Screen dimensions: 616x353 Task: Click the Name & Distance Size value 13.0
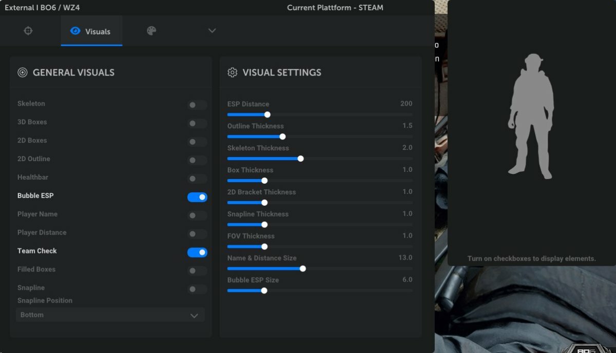point(406,258)
